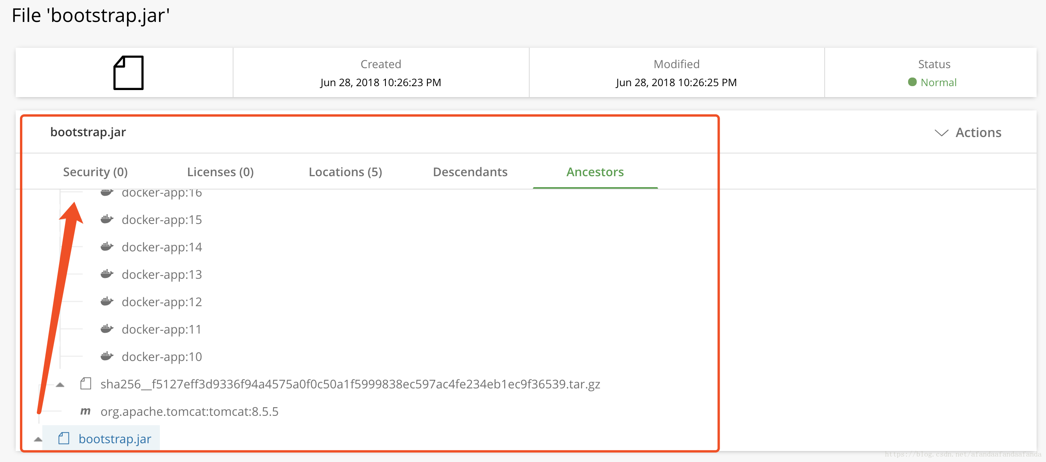Image resolution: width=1046 pixels, height=462 pixels.
Task: Click file icon next to bootstrap.jar node
Action: point(64,439)
